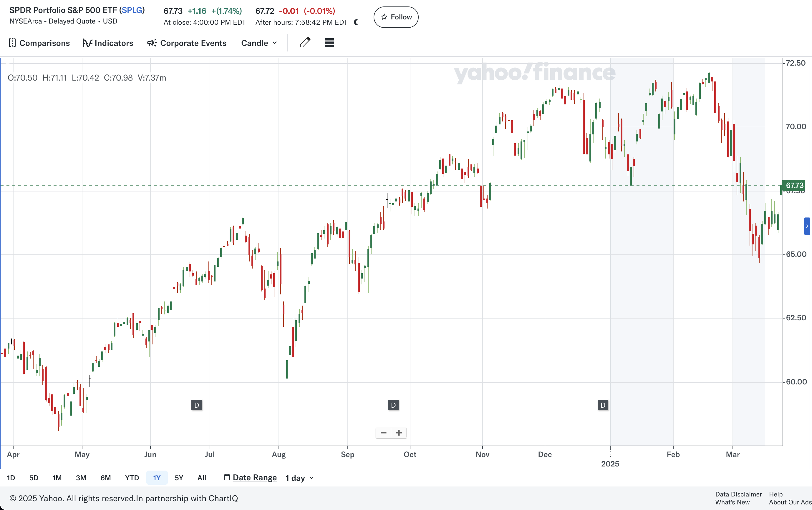Click the September dividend D marker
812x510 pixels.
[393, 405]
